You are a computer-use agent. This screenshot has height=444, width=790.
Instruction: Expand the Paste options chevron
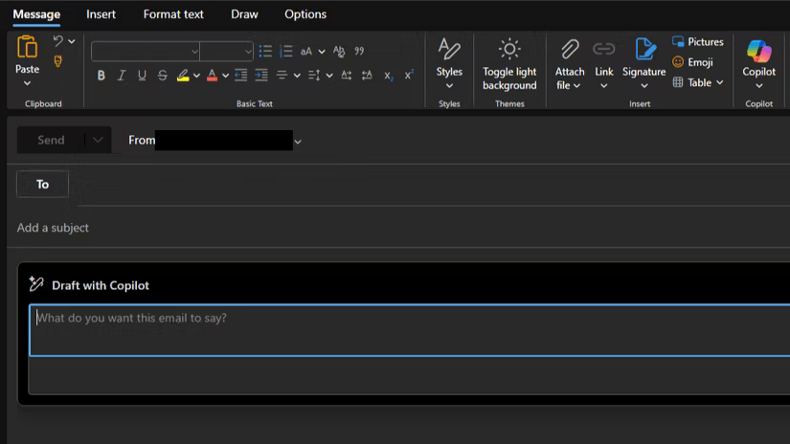tap(27, 83)
